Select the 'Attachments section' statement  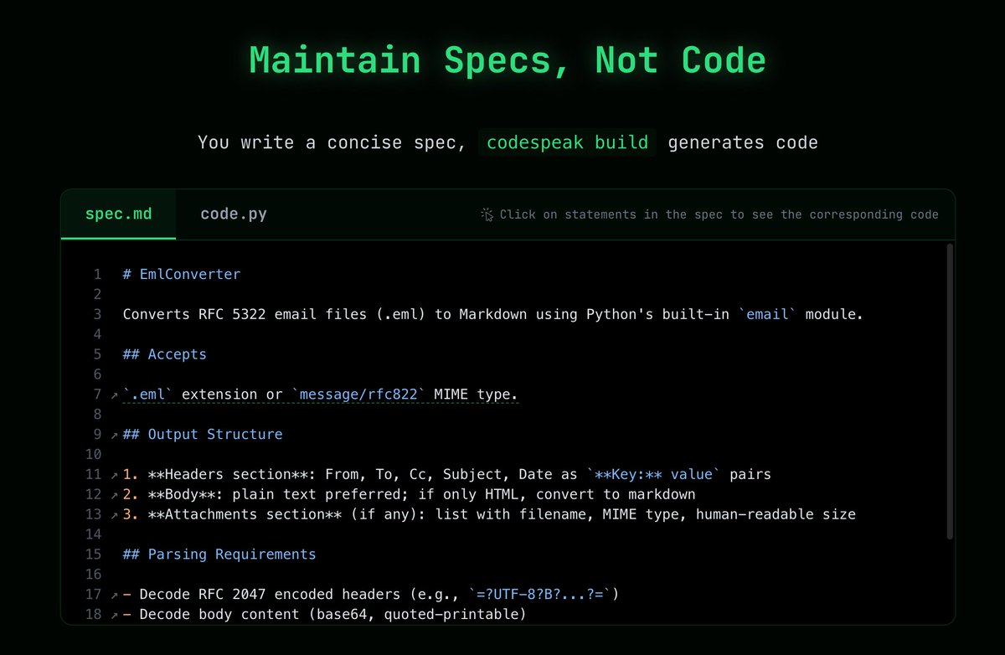click(489, 515)
